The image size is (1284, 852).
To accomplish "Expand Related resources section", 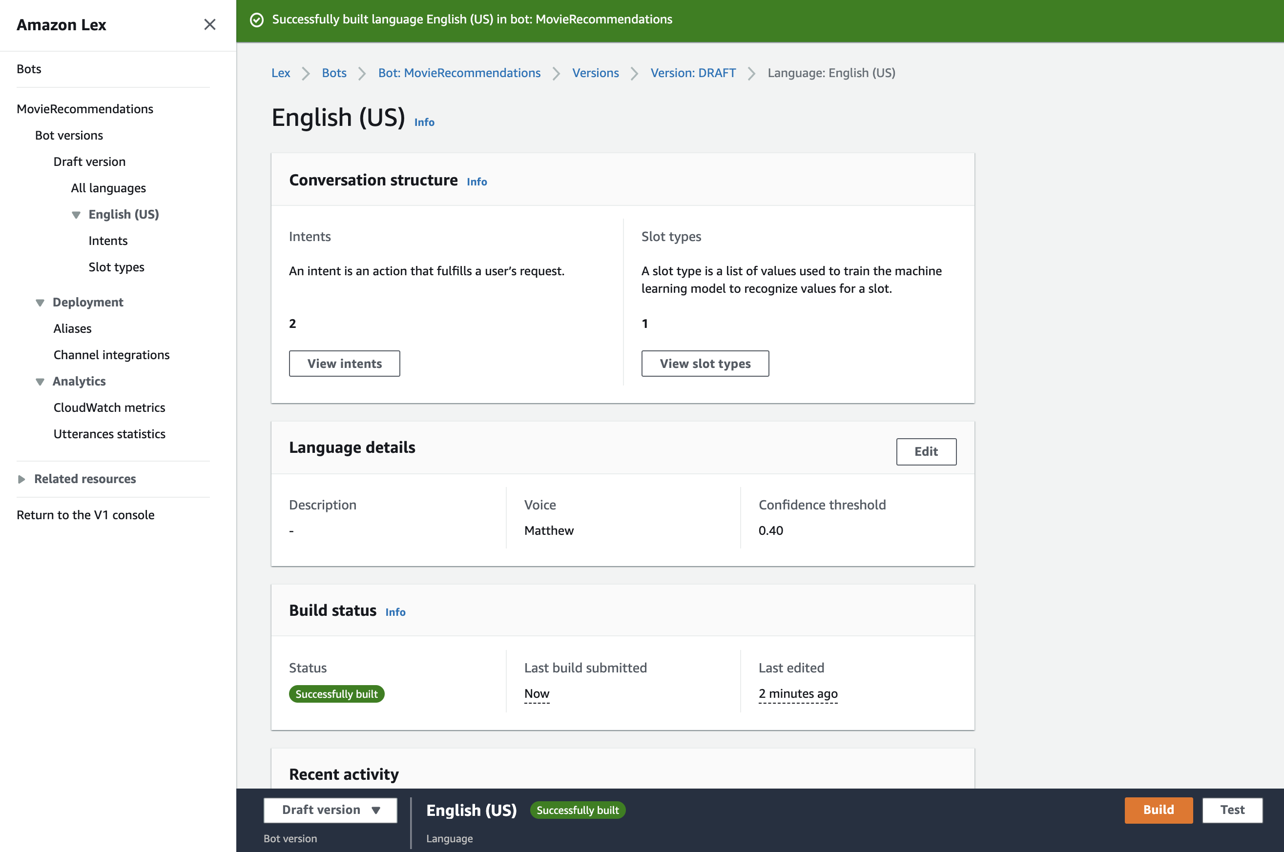I will 21,479.
